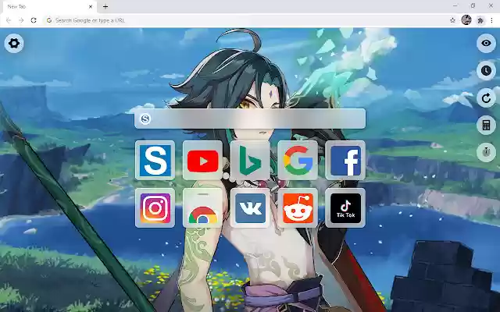Open the TikTok shortcut tile
The width and height of the screenshot is (500, 312).
point(345,208)
